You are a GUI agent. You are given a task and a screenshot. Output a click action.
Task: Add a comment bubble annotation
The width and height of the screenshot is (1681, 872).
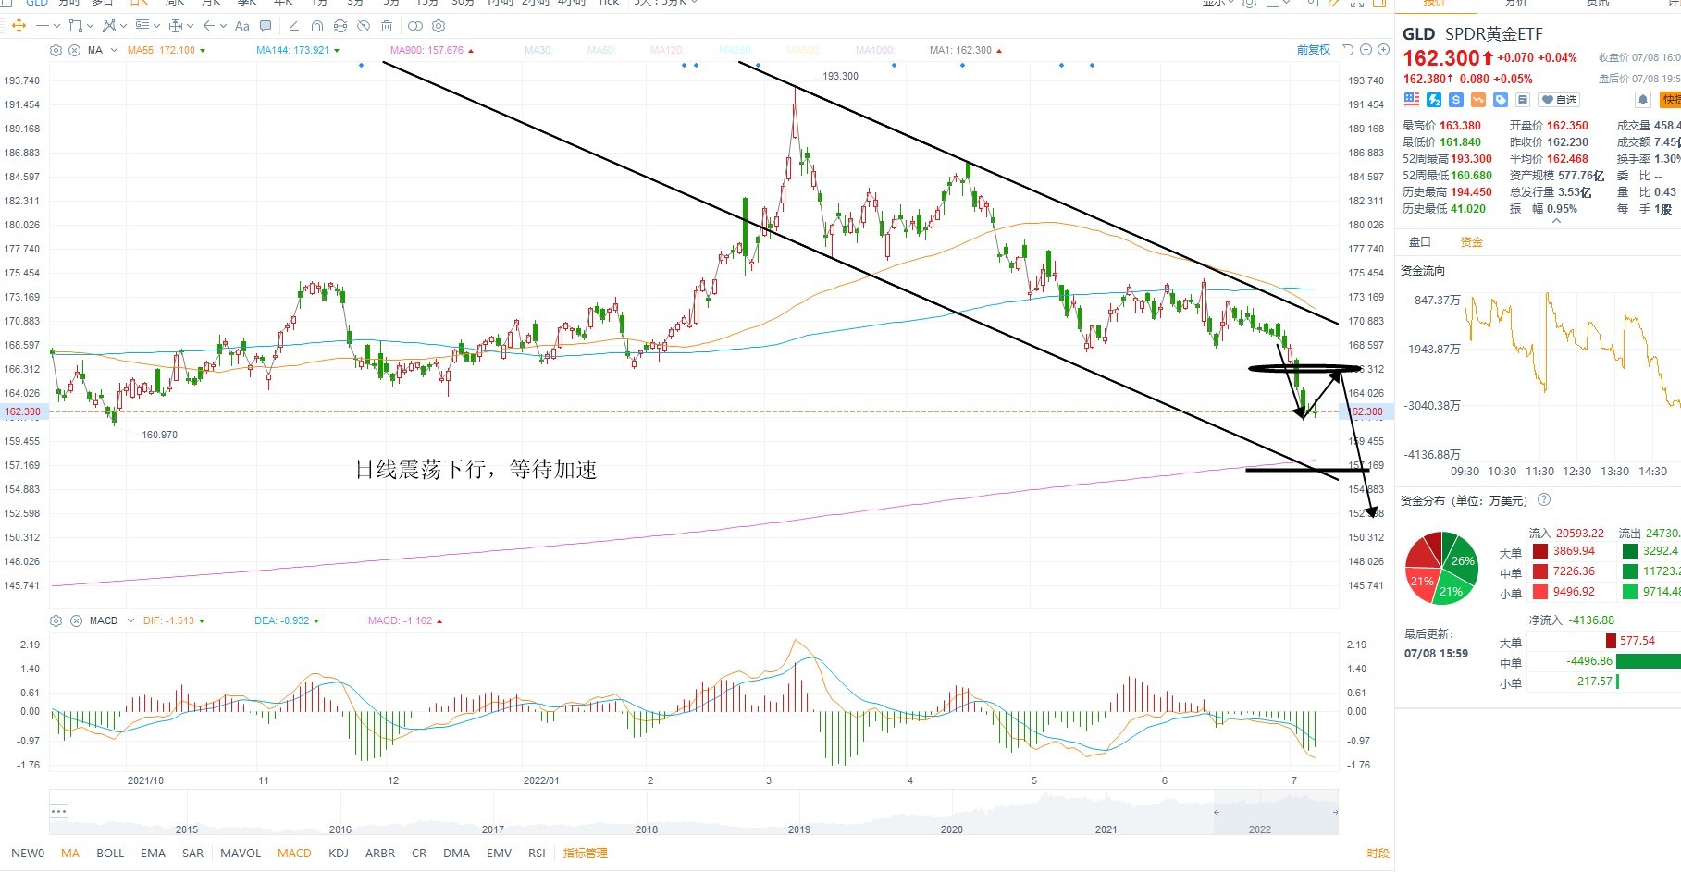coord(266,26)
